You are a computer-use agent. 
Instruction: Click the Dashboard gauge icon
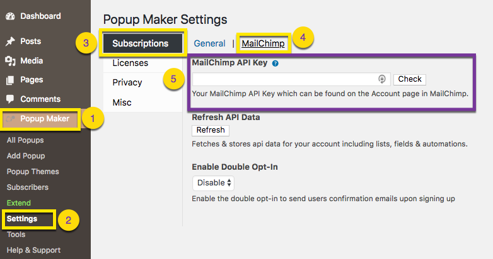(x=10, y=16)
